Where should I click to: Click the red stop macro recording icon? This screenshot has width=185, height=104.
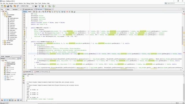tap(67, 12)
